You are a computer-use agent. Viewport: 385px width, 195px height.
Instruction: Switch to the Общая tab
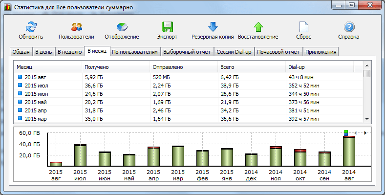pyautogui.click(x=21, y=52)
